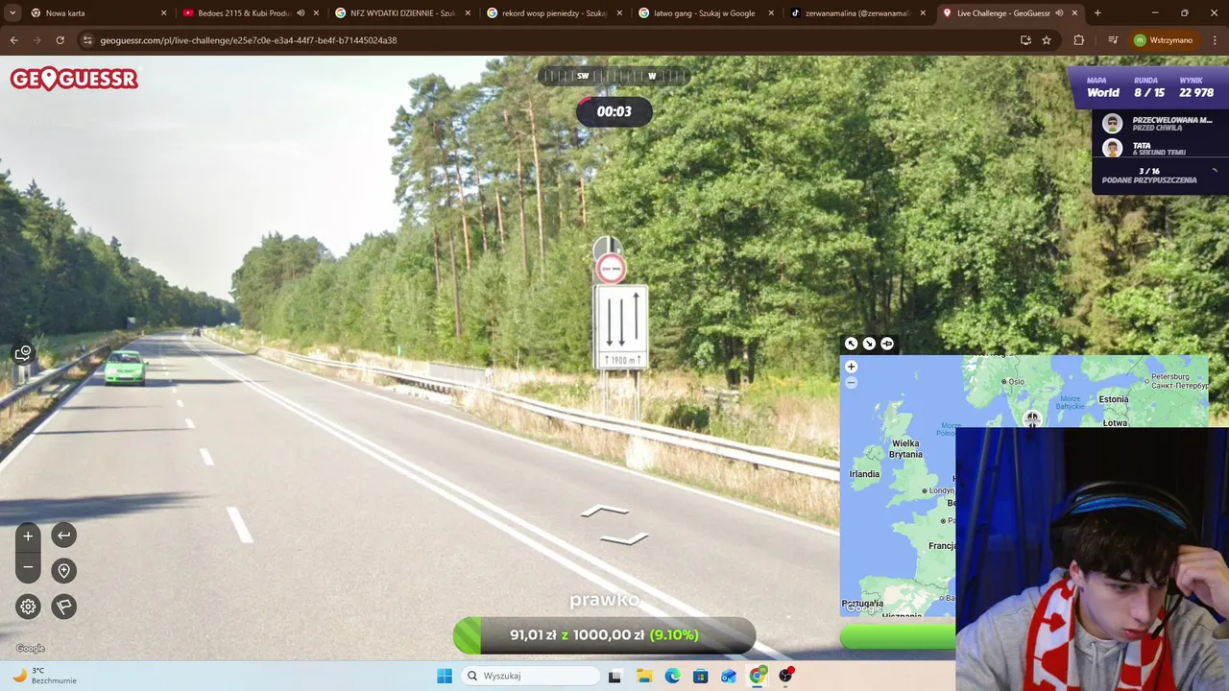1229x691 pixels.
Task: Undo last move with the back arrow button
Action: point(63,536)
